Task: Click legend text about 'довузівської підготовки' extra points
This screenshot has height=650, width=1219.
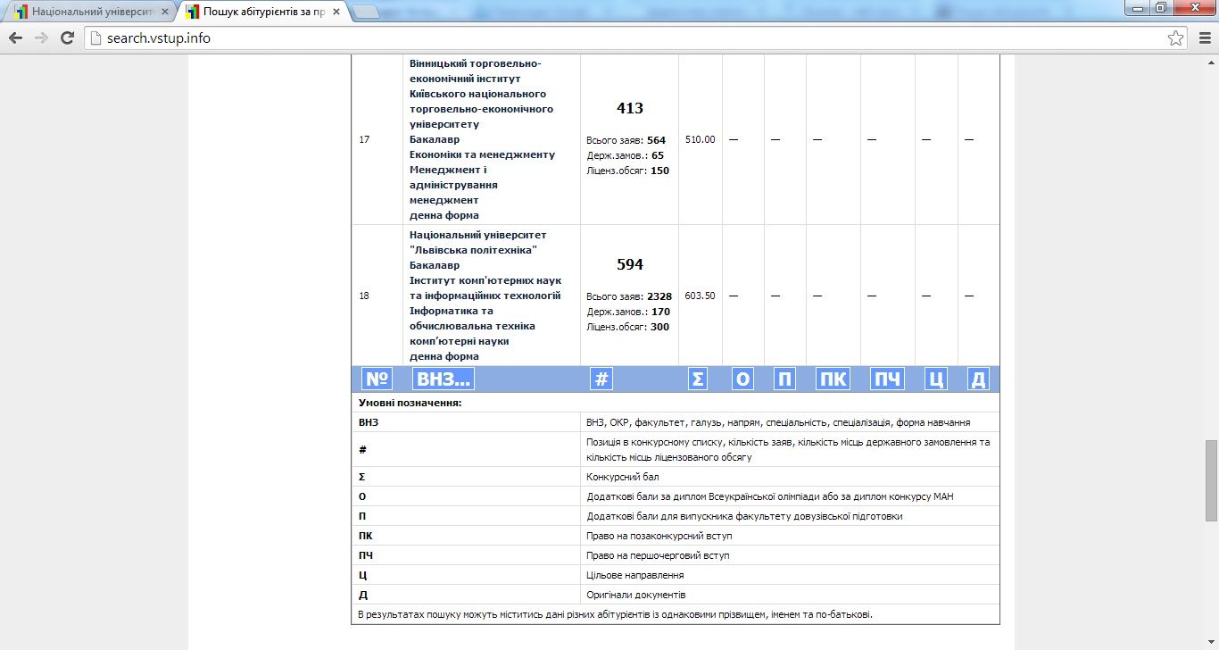Action: [x=744, y=516]
